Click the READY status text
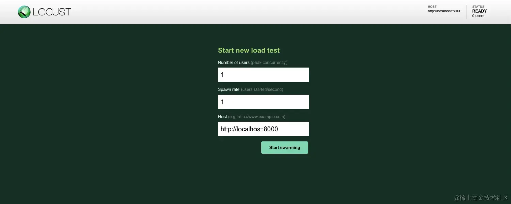This screenshot has width=511, height=204. (x=479, y=11)
